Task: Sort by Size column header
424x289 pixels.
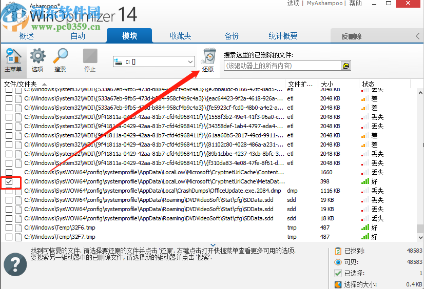Action: click(327, 84)
